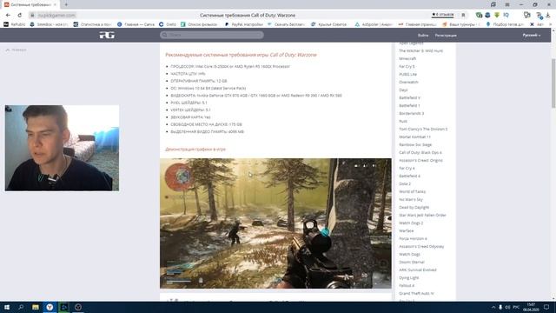Image resolution: width=556 pixels, height=313 pixels.
Task: Open the Dead by Daylight link
Action: pos(414,207)
